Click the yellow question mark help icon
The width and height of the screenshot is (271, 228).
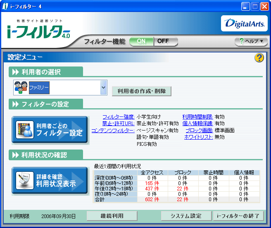[x=259, y=57]
